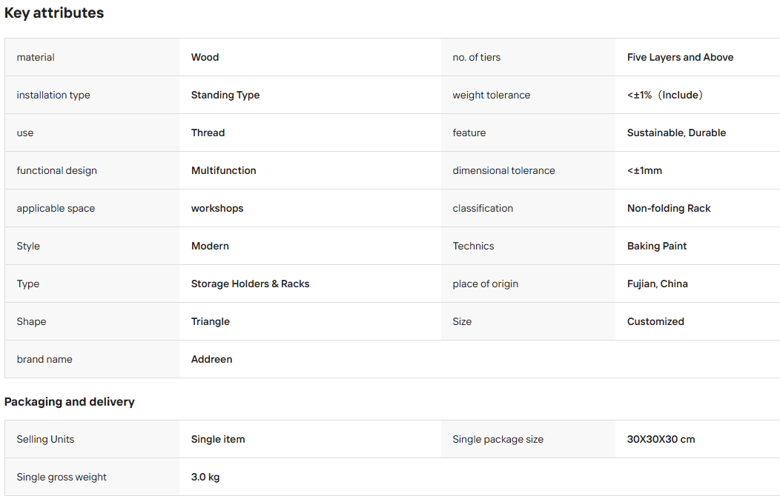
Task: Click the Standing Type value
Action: coord(225,95)
